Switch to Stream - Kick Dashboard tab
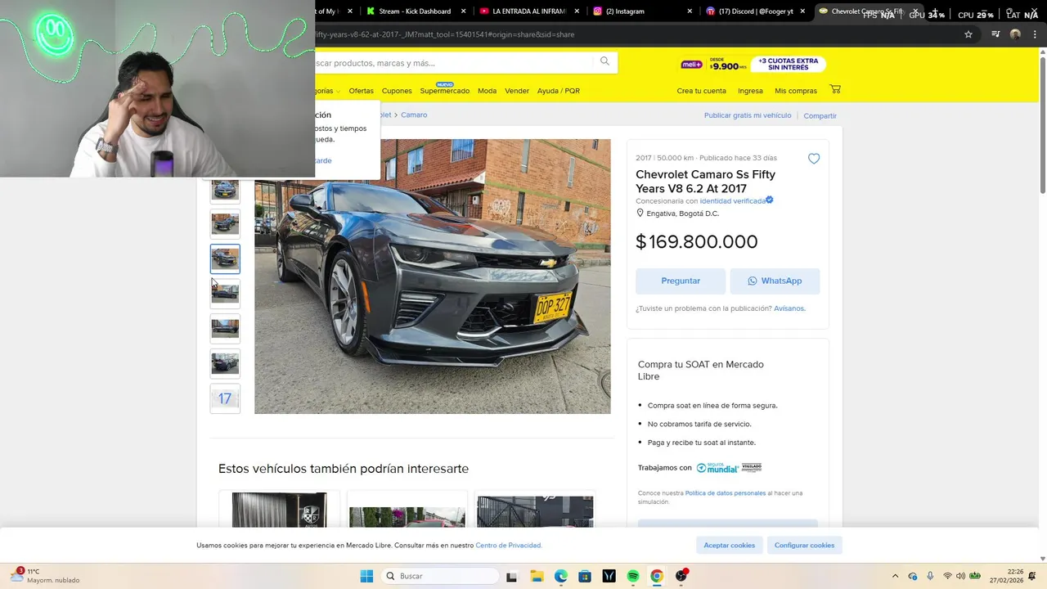Viewport: 1047px width, 589px height. click(416, 11)
